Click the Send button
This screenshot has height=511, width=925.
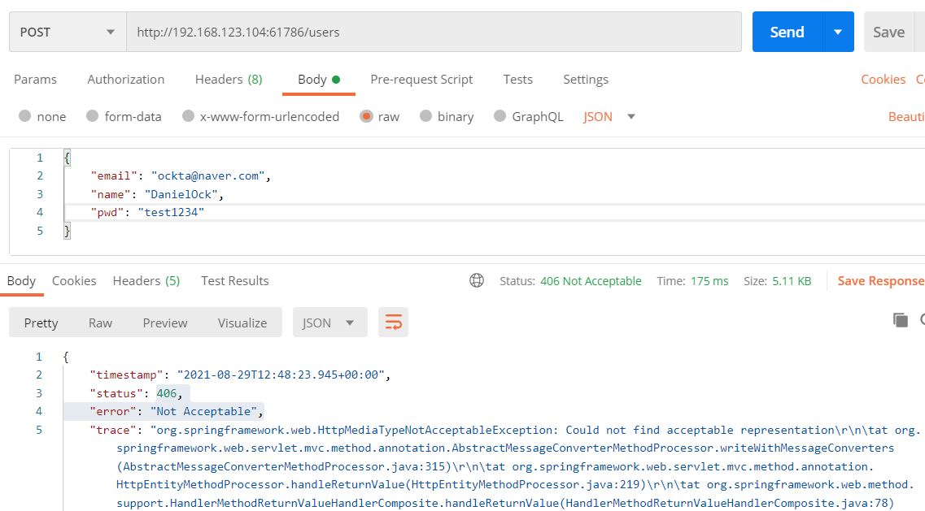[787, 32]
